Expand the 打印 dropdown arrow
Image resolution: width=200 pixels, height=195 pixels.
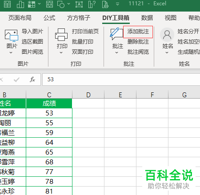61,52
